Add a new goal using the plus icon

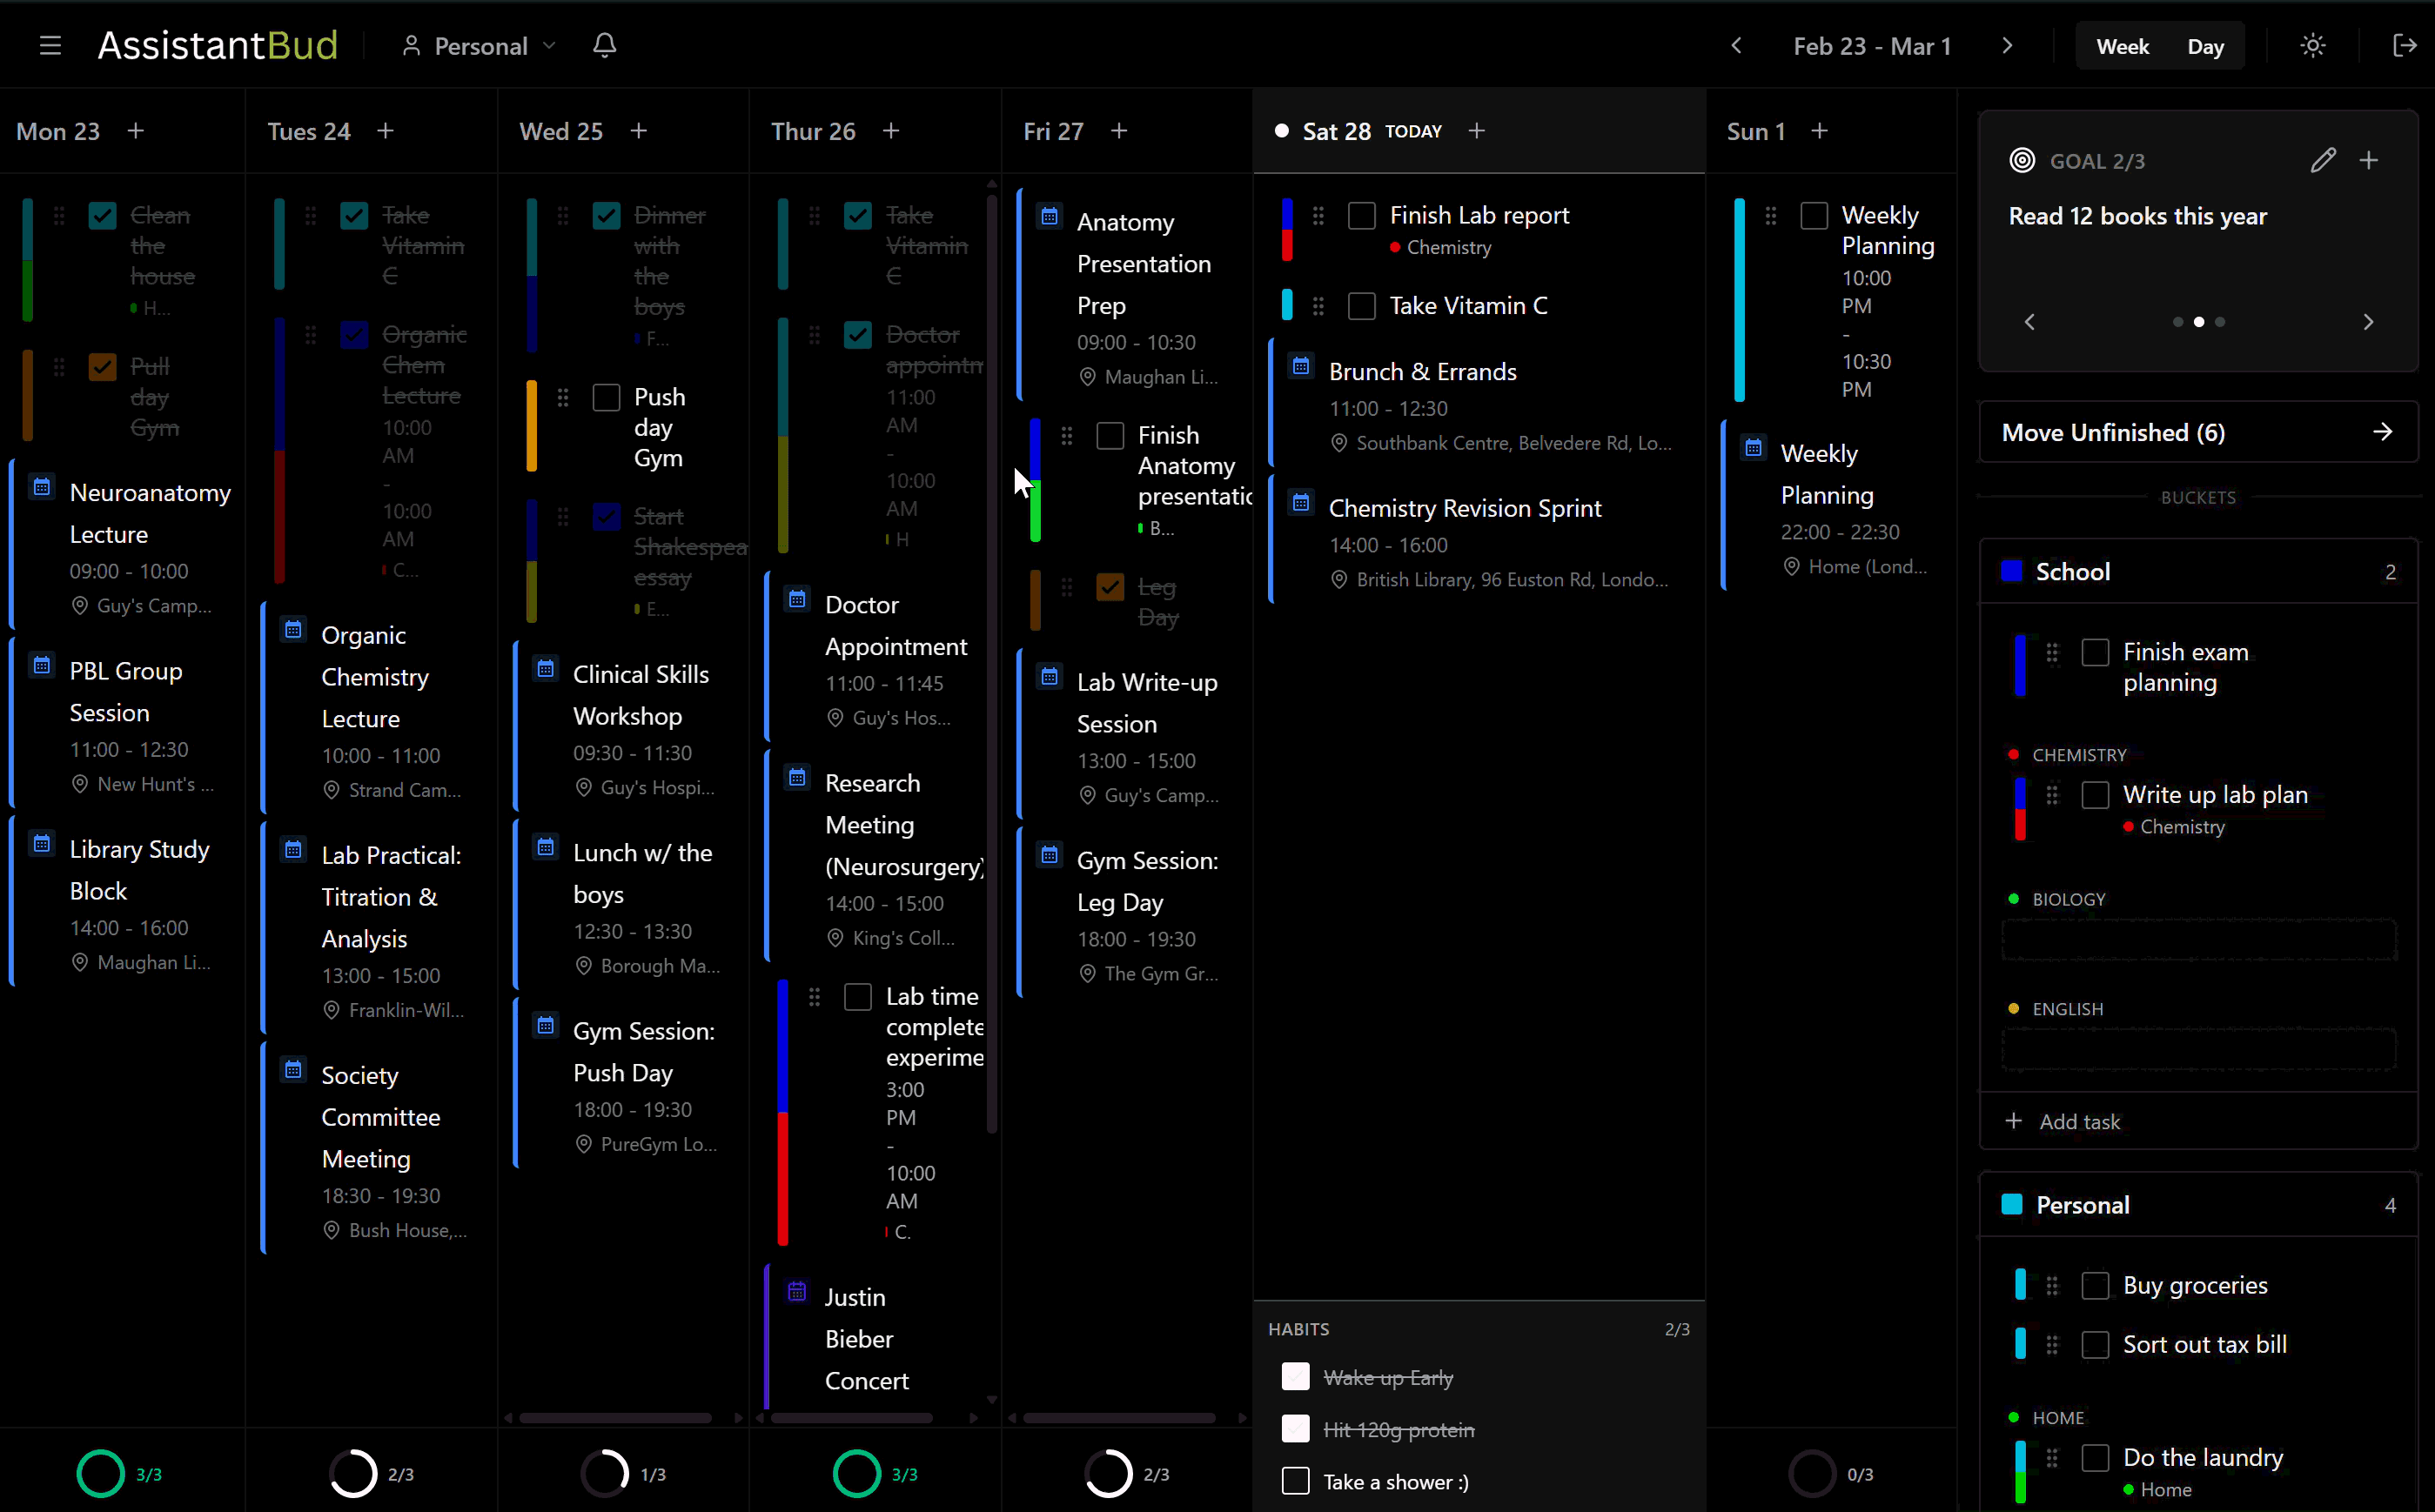click(2370, 160)
